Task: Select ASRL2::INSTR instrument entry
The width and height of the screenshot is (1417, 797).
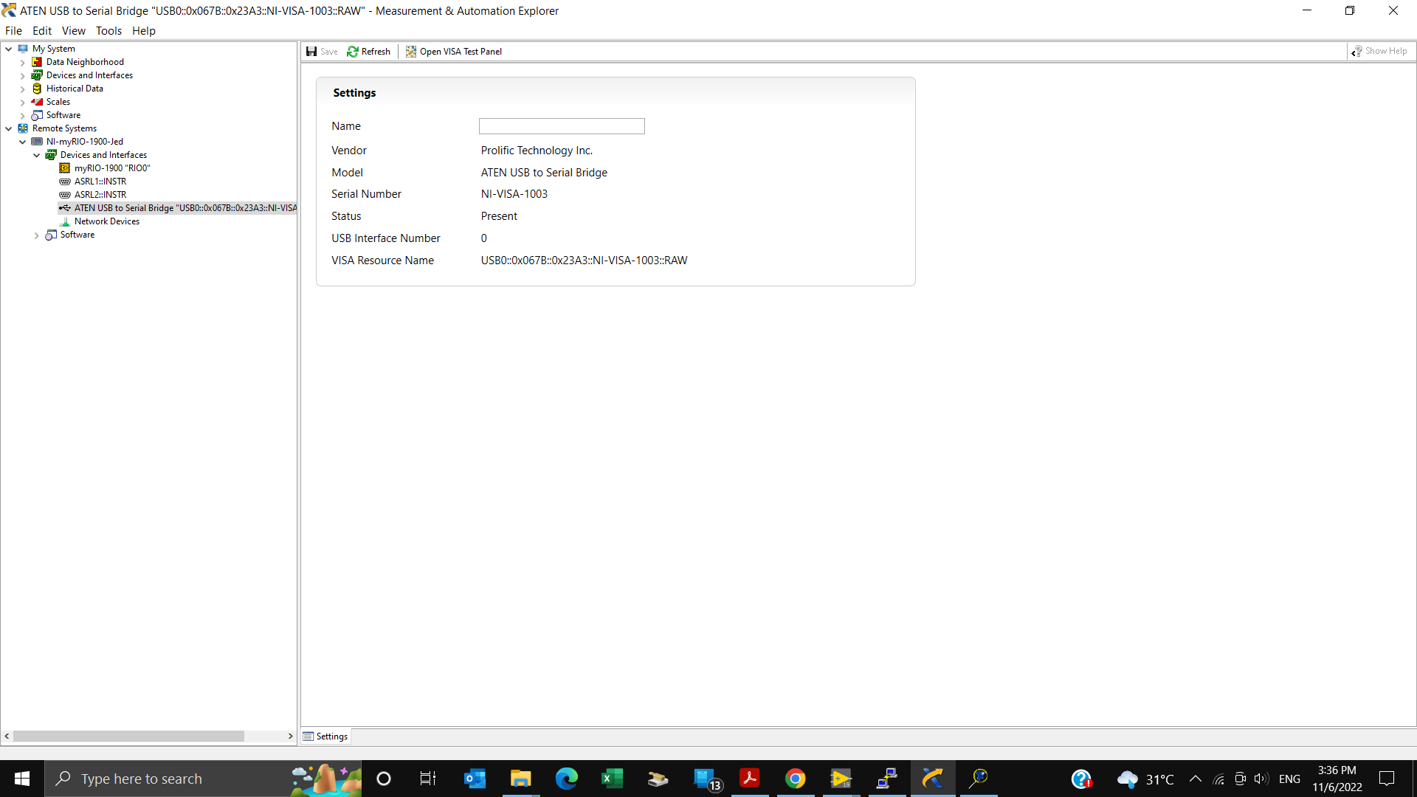Action: pyautogui.click(x=100, y=193)
